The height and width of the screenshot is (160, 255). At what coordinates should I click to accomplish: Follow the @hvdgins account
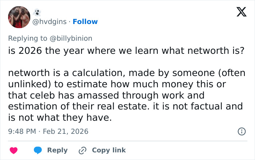point(85,21)
